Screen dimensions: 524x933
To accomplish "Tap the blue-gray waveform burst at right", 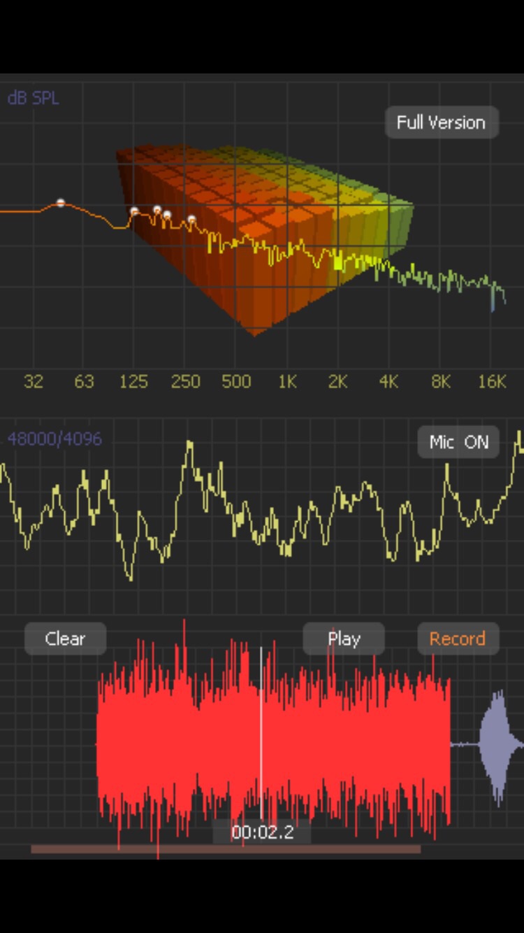I will [499, 745].
